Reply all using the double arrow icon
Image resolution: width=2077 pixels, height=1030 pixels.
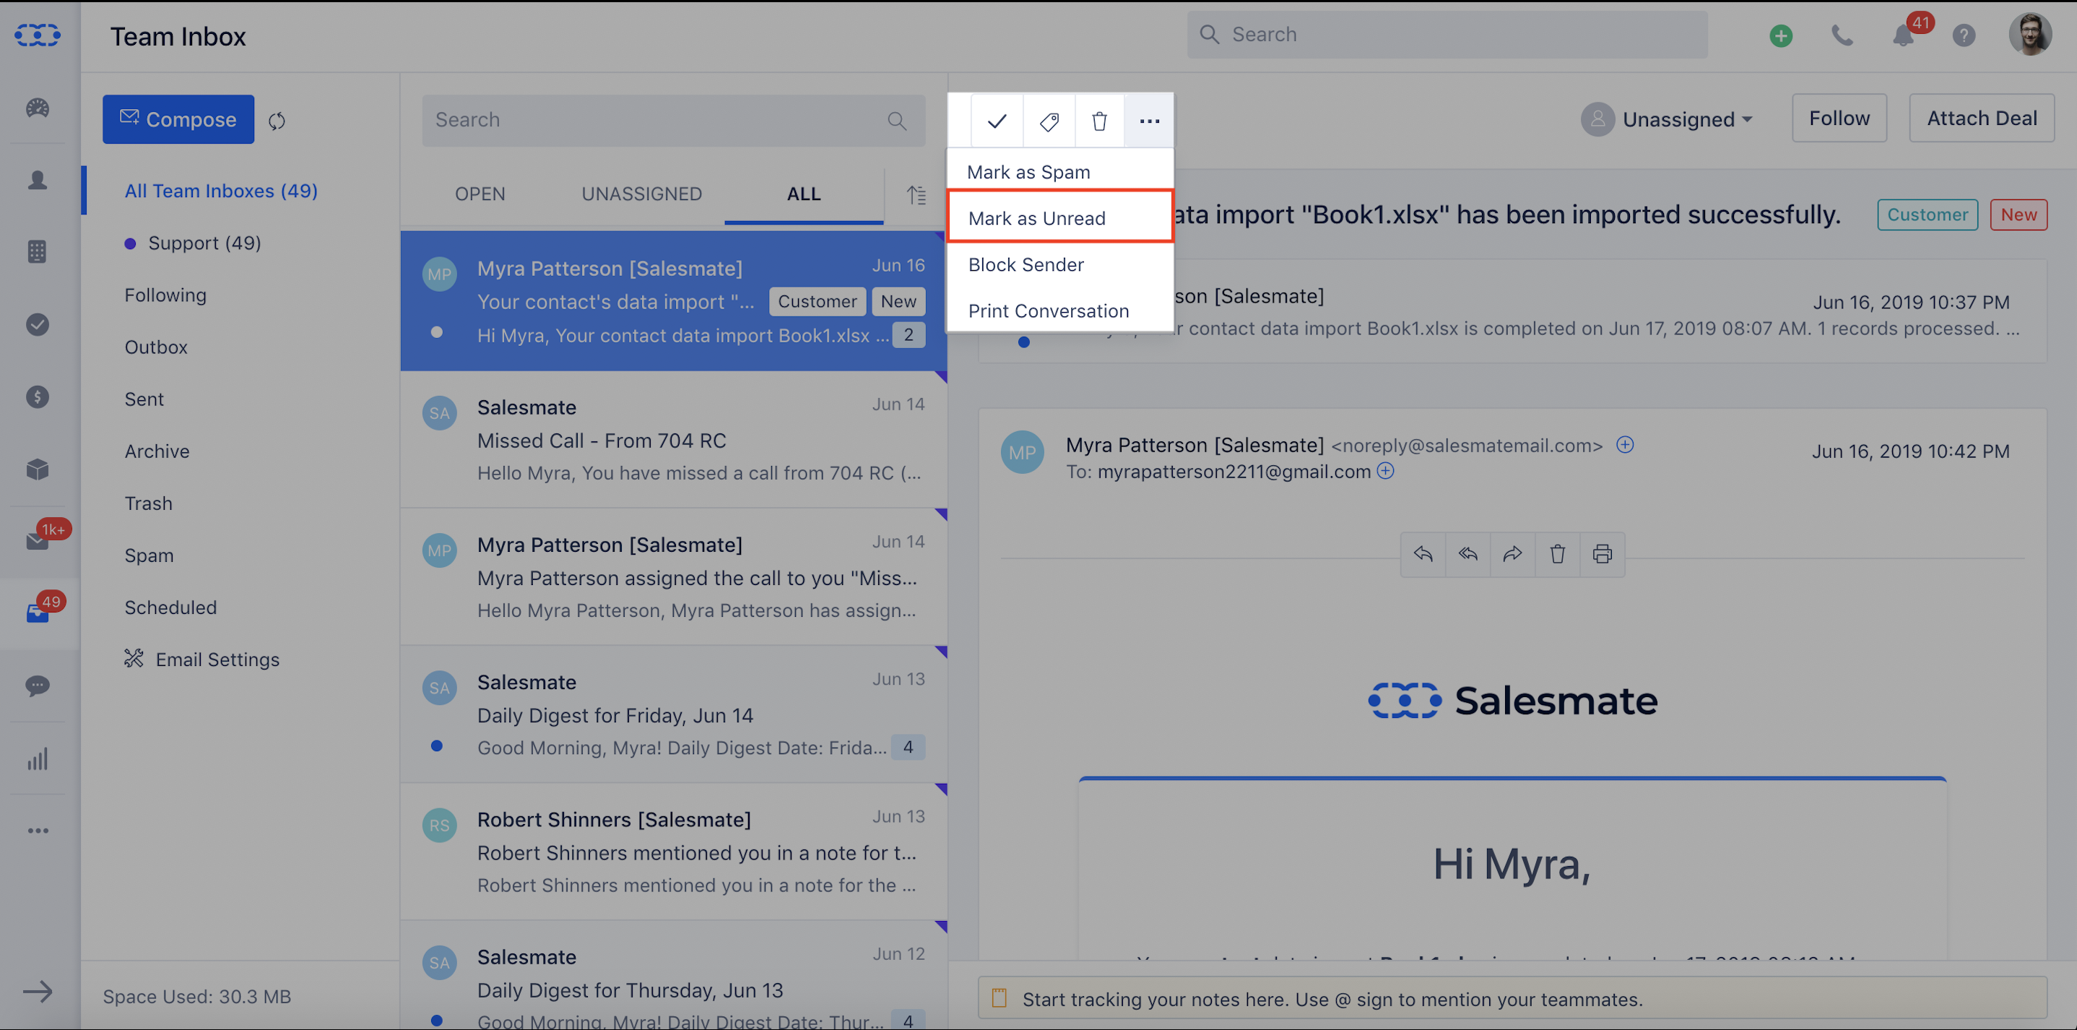(1468, 554)
